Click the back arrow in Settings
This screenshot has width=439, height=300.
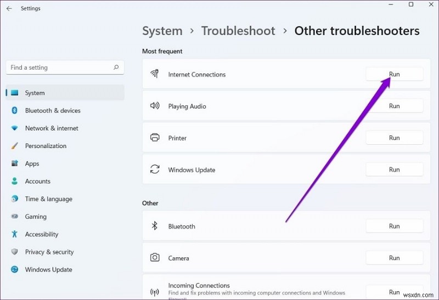tap(9, 8)
